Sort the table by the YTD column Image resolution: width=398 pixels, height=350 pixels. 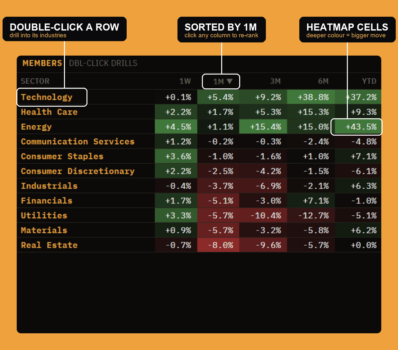point(369,81)
